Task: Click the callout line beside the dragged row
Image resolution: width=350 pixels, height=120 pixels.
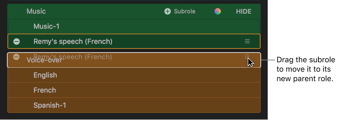Action: coord(268,60)
